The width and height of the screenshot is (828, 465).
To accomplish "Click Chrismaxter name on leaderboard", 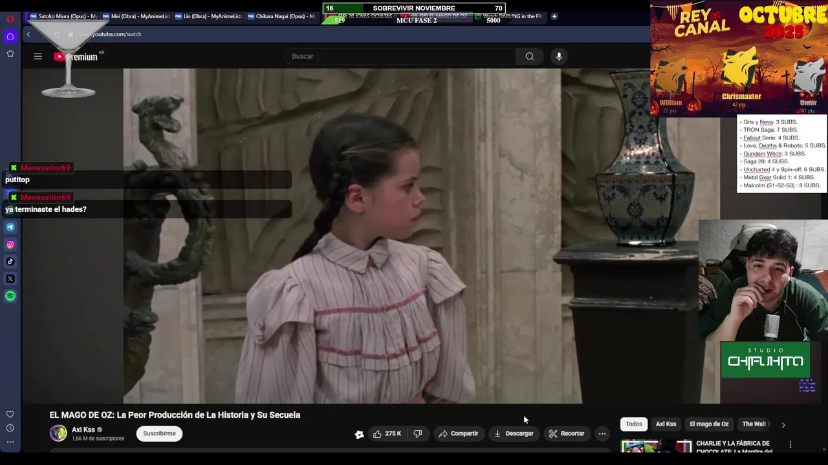I will (x=741, y=96).
